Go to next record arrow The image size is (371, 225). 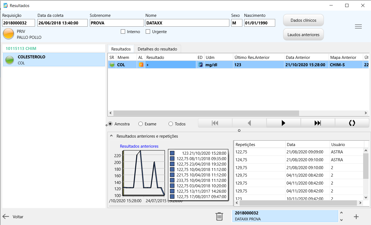click(283, 123)
